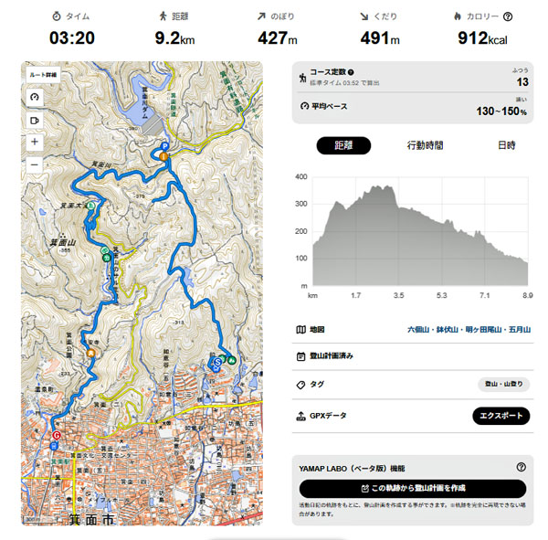The height and width of the screenshot is (540, 548).
Task: Click the blue S start marker
Action: tap(217, 363)
